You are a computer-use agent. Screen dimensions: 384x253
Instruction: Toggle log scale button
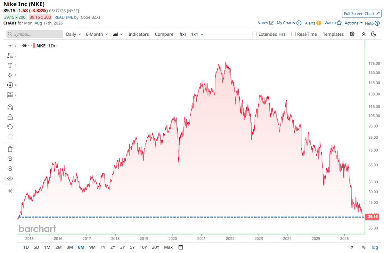click(x=375, y=247)
